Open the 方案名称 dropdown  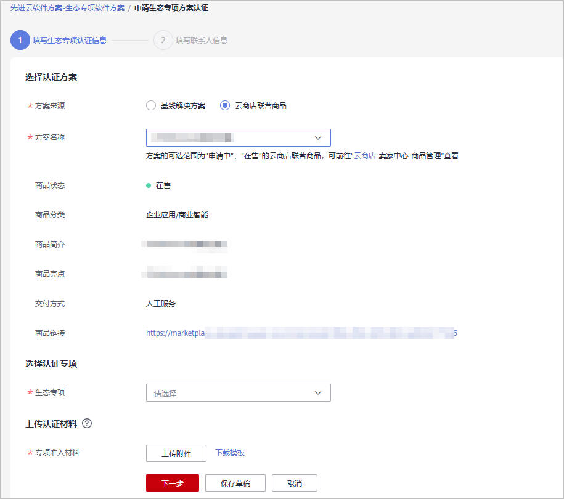pos(238,138)
